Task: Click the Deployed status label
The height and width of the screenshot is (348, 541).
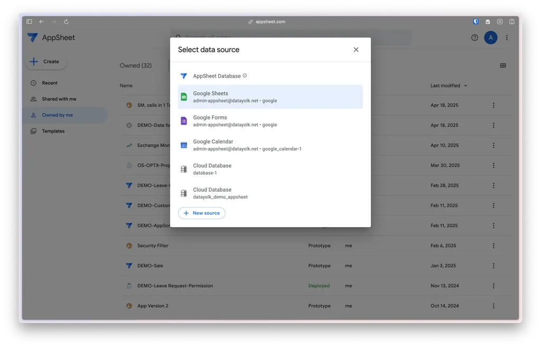Action: (319, 286)
